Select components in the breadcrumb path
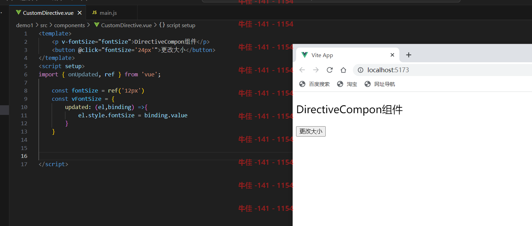This screenshot has width=532, height=226. (x=69, y=25)
